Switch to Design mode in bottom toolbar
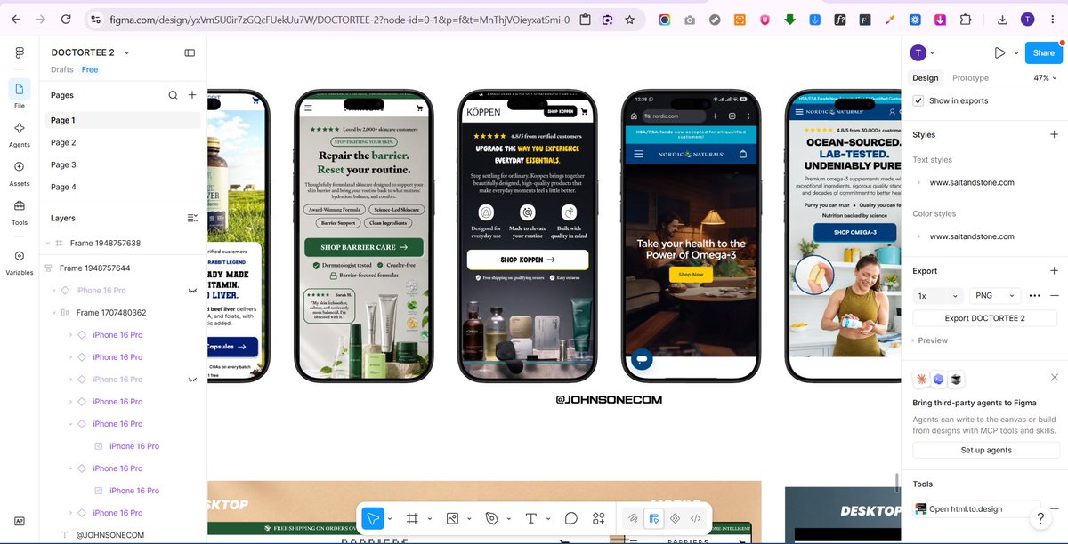This screenshot has height=544, width=1068. tap(654, 518)
